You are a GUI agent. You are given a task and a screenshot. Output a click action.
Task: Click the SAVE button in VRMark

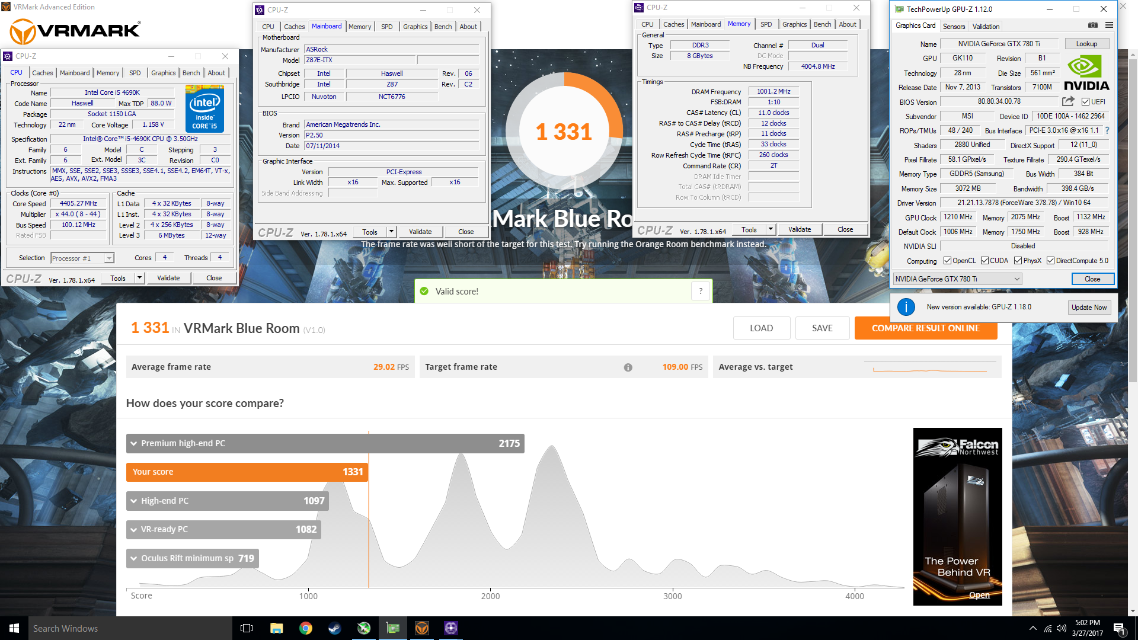(x=822, y=328)
